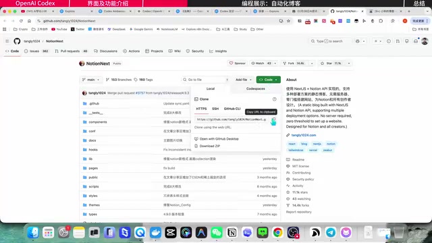
Task: Expand the Fork options arrow
Action: [312, 63]
